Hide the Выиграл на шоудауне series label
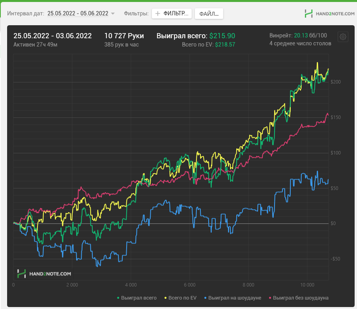This screenshot has width=357, height=309. [235, 298]
